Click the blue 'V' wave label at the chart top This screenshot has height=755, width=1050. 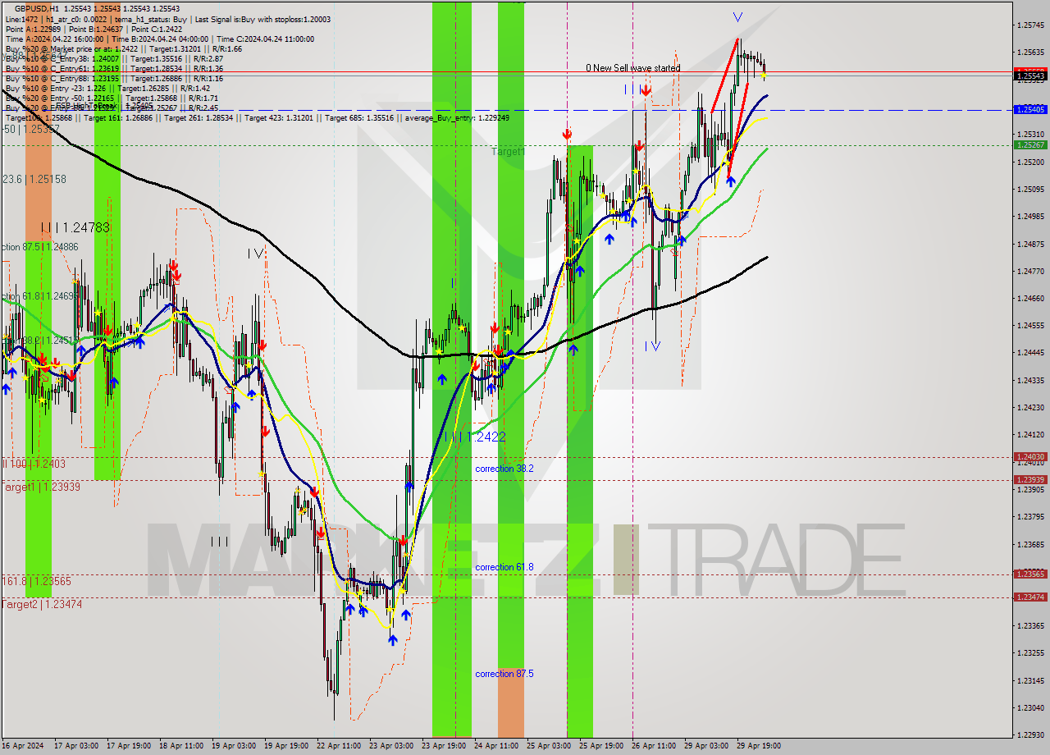[737, 16]
